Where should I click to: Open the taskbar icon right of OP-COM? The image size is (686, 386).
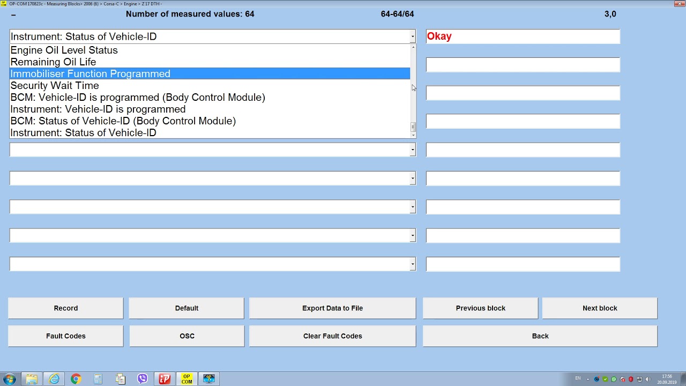coord(208,379)
